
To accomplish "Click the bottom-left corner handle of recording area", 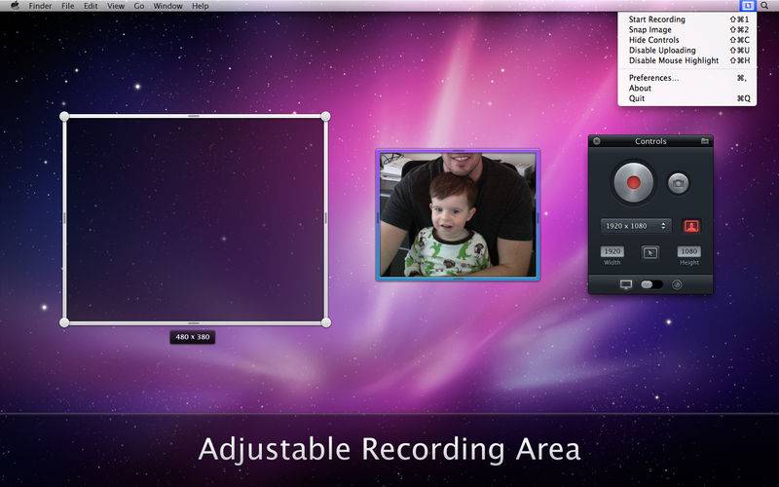I will [x=64, y=322].
